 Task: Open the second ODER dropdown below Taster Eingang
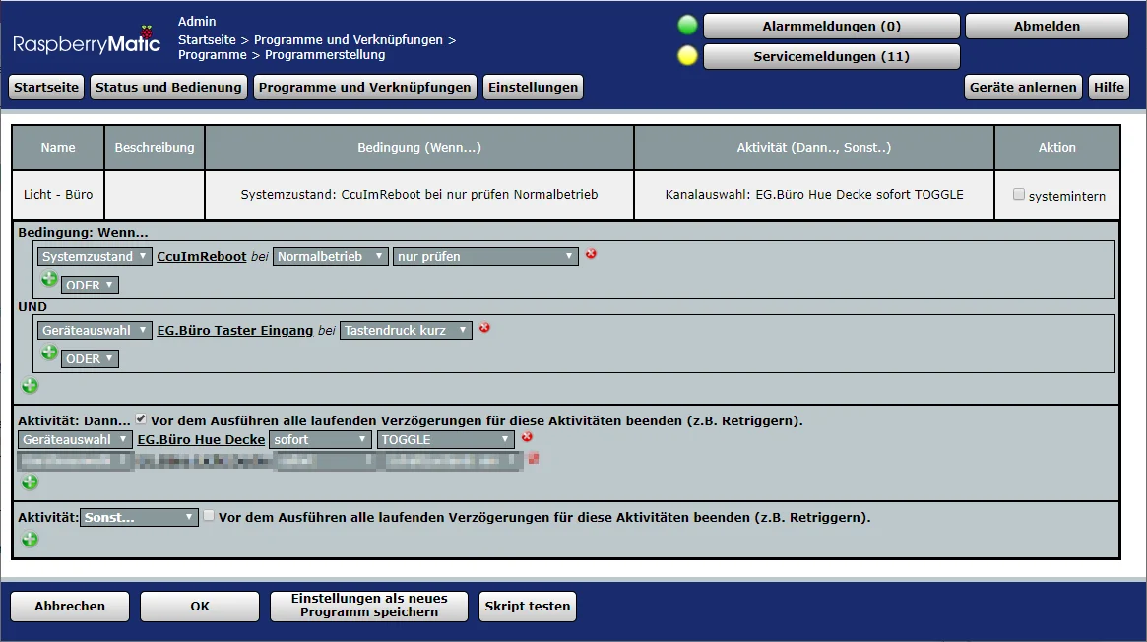[x=90, y=359]
